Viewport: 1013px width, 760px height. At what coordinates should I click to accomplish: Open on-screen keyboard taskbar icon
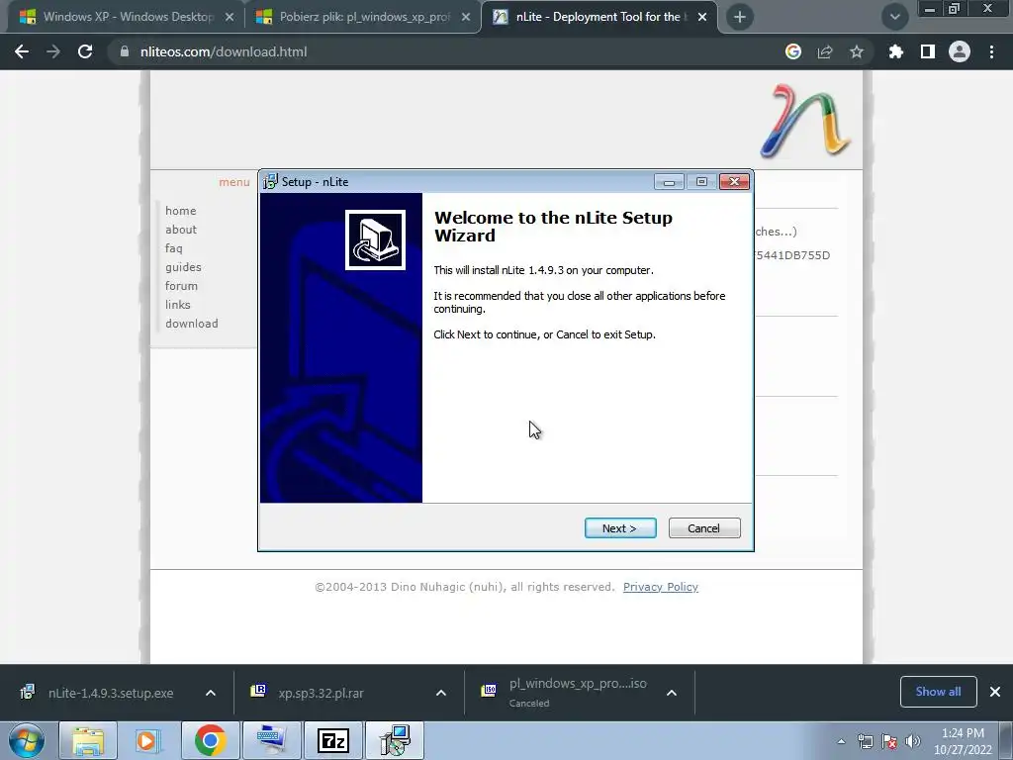271,740
